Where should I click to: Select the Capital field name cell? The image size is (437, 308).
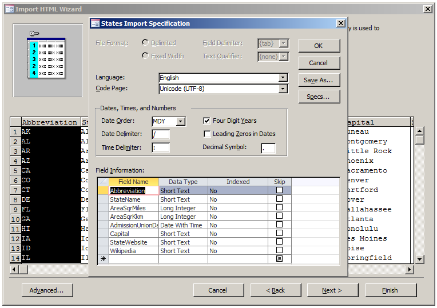pos(133,234)
